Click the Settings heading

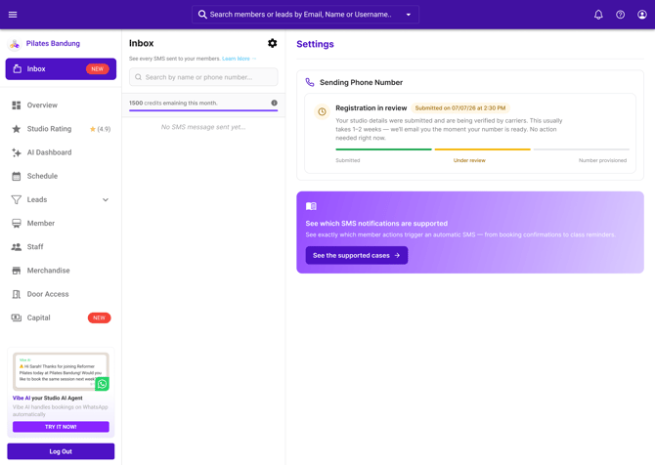click(315, 44)
